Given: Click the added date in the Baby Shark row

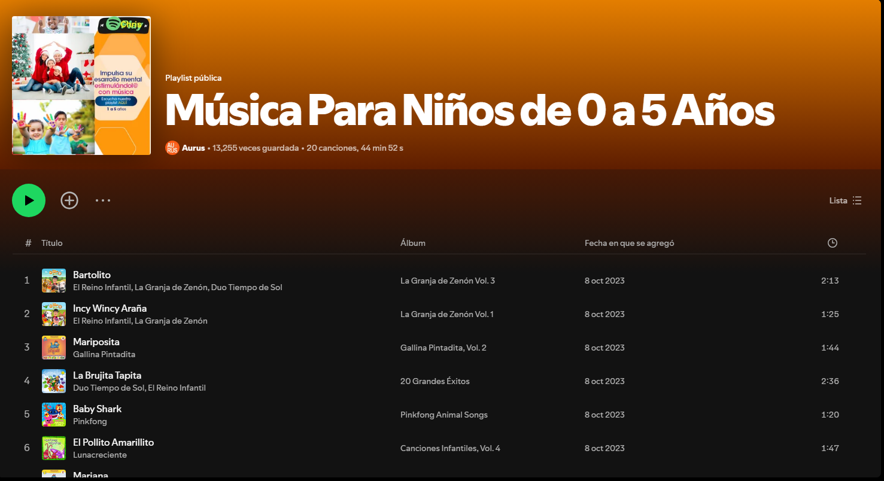Looking at the screenshot, I should coord(604,415).
